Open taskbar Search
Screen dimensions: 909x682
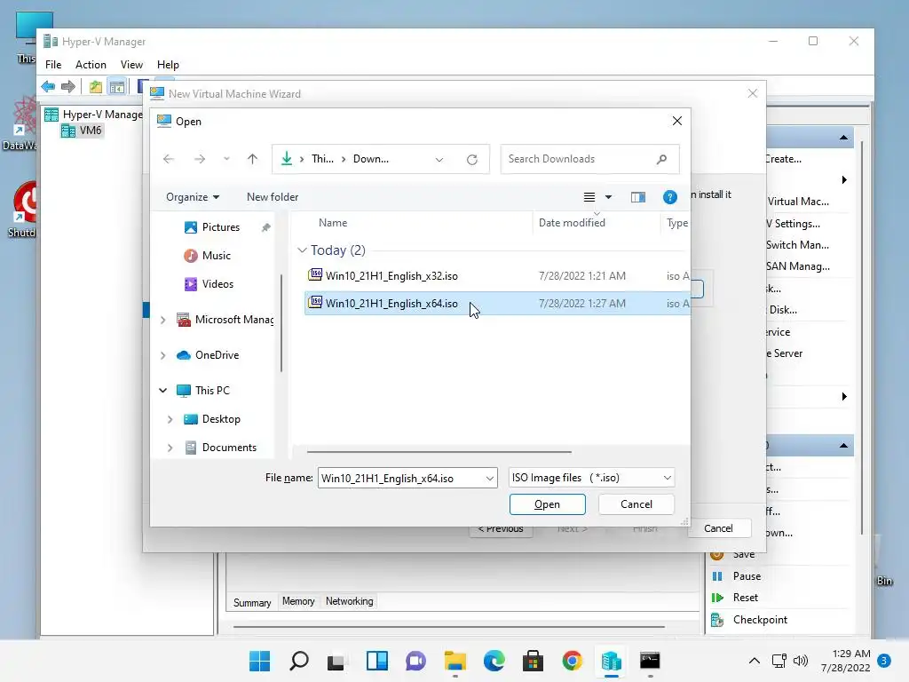[x=299, y=661]
